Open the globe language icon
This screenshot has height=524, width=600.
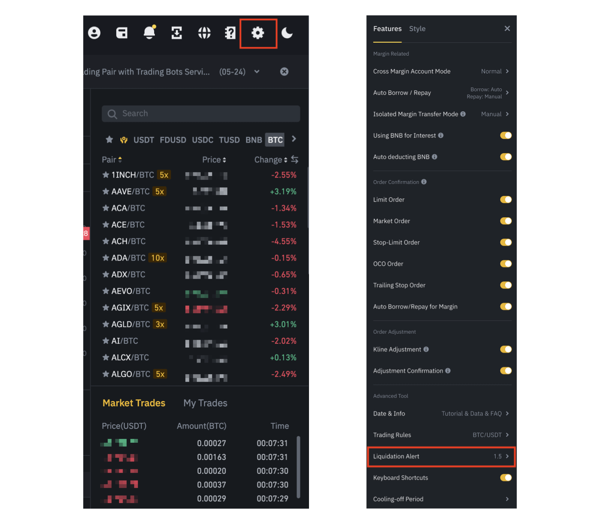(x=204, y=33)
